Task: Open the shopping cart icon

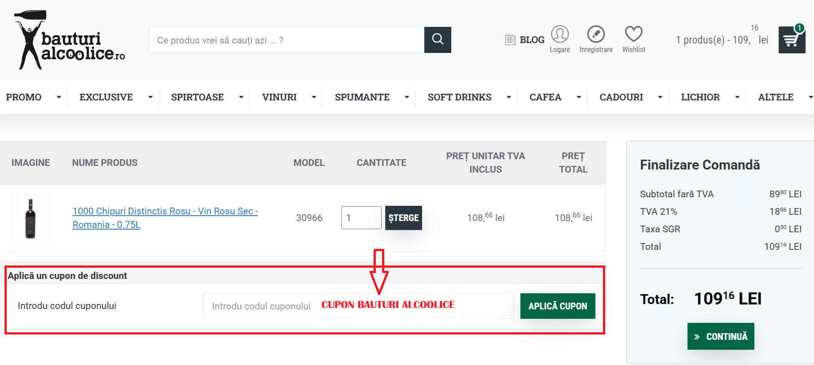Action: (x=791, y=40)
